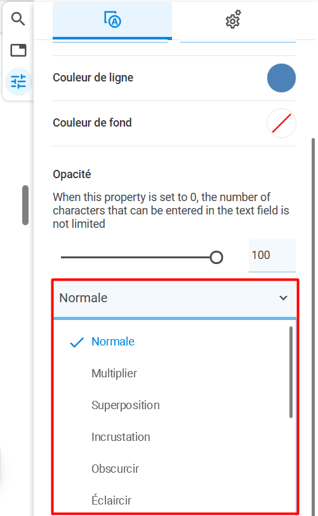318x516 pixels.
Task: Click the opacity slider handle
Action: point(216,257)
